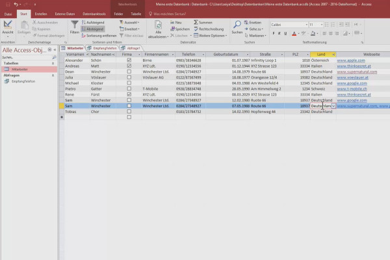390x260 pixels.
Task: Toggle Firma checkbox for Andreas Matt
Action: click(129, 66)
